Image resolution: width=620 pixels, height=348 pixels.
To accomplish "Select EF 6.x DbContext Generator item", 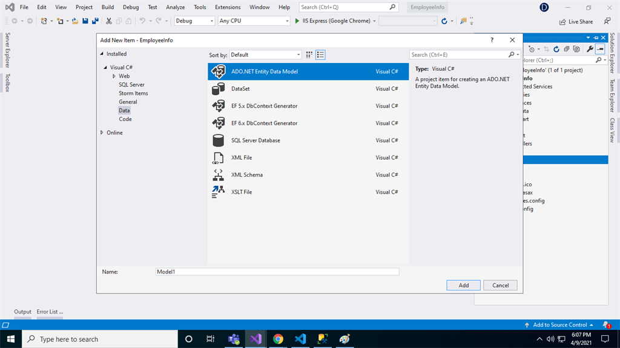I will pyautogui.click(x=264, y=123).
